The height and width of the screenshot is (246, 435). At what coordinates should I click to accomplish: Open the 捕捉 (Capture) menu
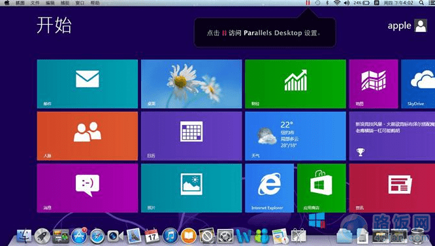pos(65,3)
